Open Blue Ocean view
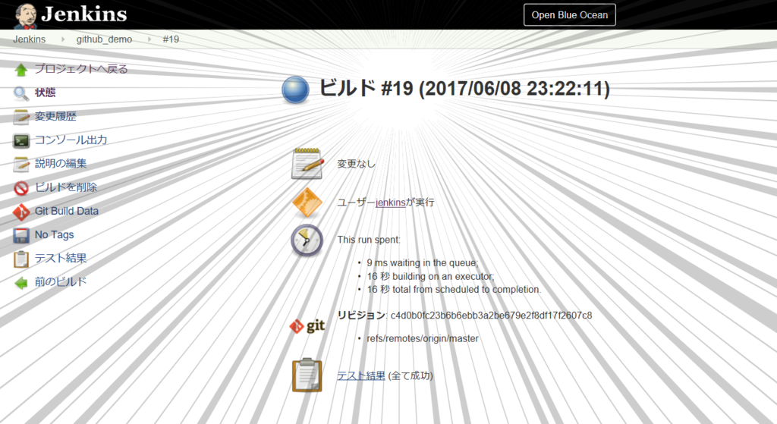 coord(570,15)
